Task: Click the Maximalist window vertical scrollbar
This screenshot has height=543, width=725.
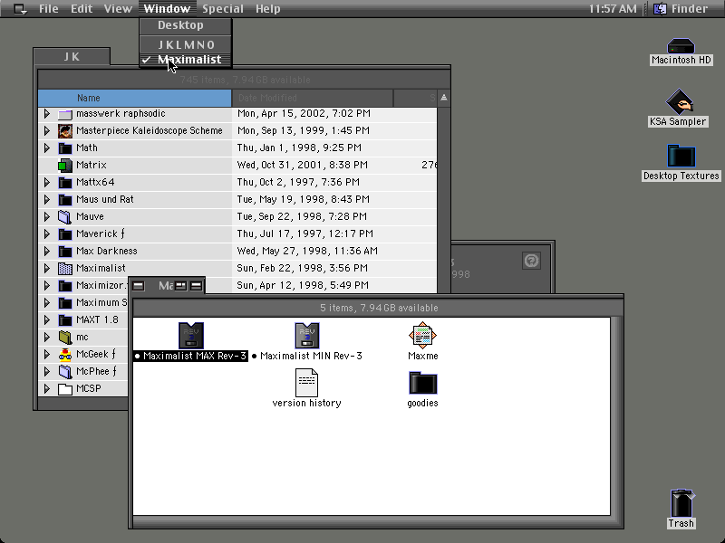Action: [617, 416]
